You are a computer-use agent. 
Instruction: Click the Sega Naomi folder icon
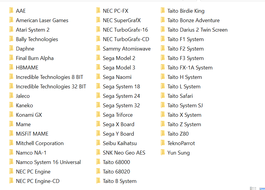tap(98, 77)
